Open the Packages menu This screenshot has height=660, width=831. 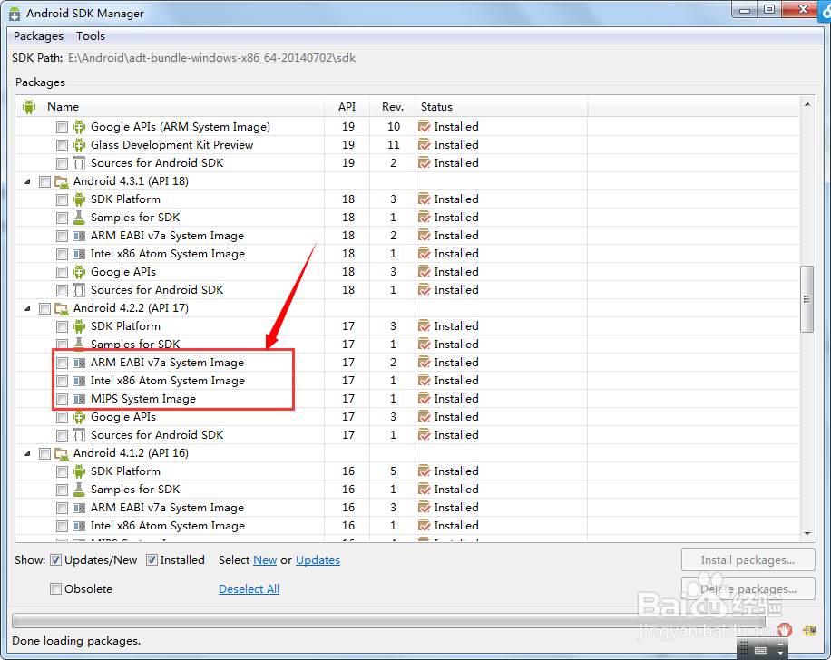[38, 36]
